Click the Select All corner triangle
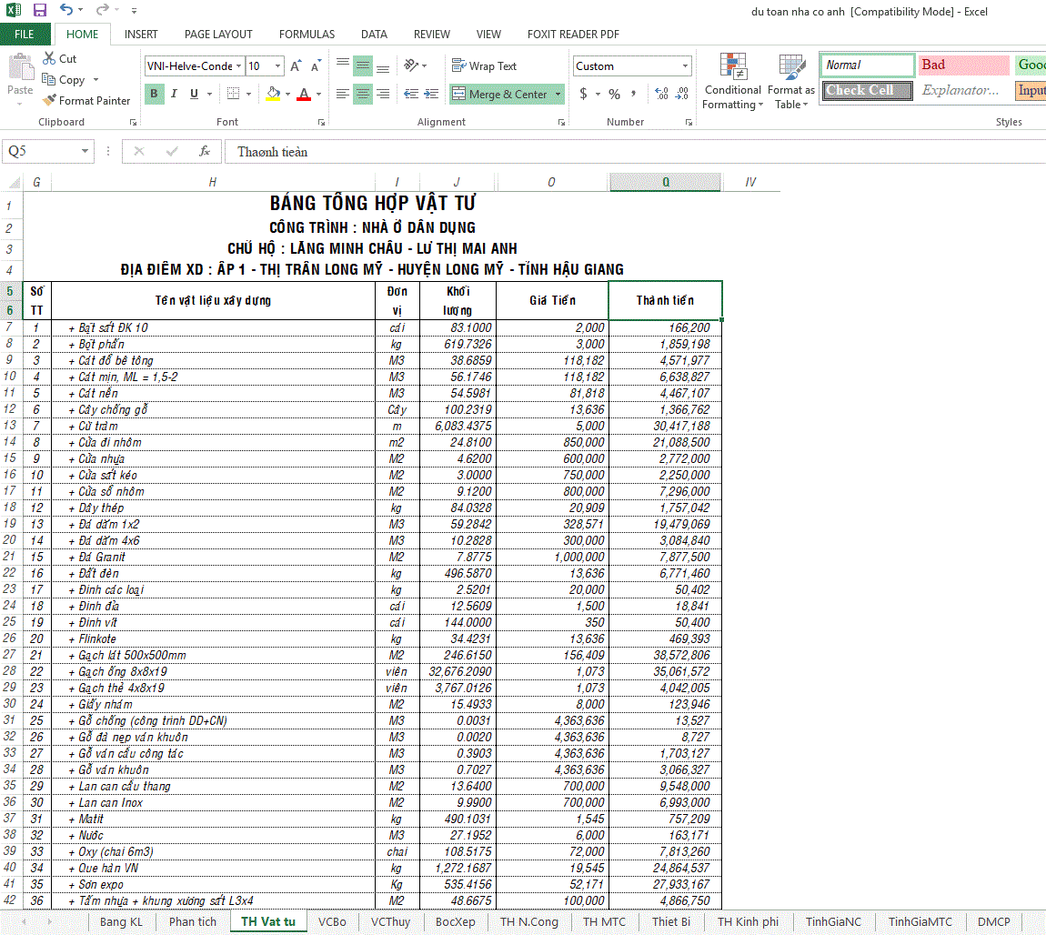1046x935 pixels. tap(14, 182)
